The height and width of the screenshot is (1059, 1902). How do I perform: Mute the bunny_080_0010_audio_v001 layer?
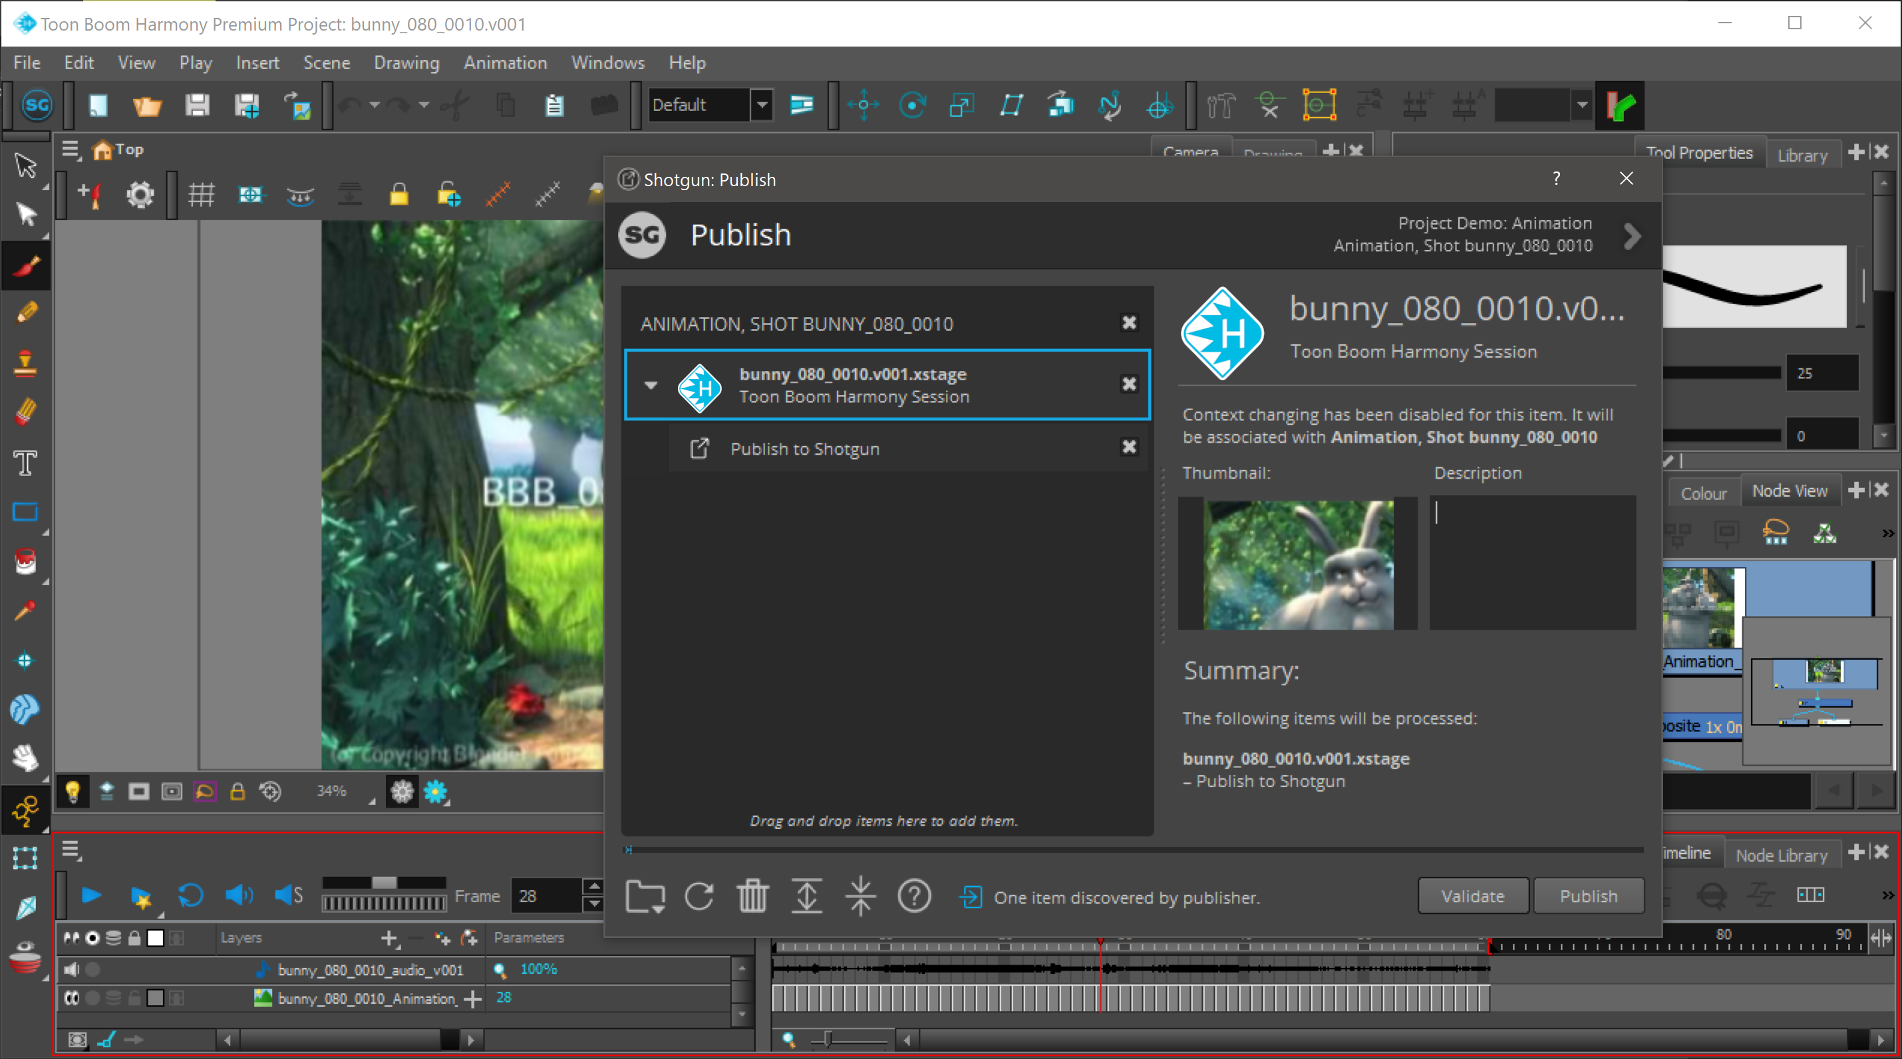click(x=72, y=970)
